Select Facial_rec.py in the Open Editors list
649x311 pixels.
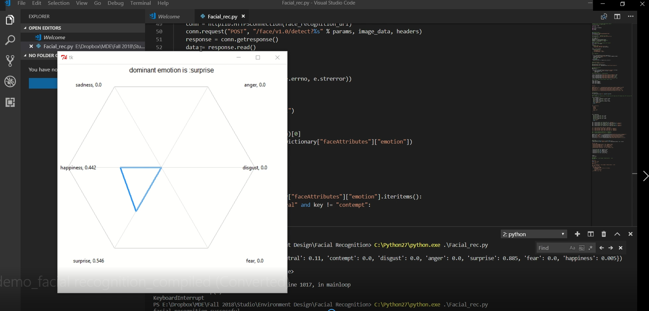coord(83,46)
